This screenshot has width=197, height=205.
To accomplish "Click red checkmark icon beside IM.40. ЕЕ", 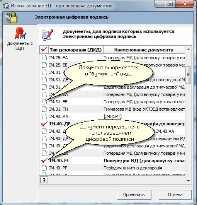I will 44,161.
